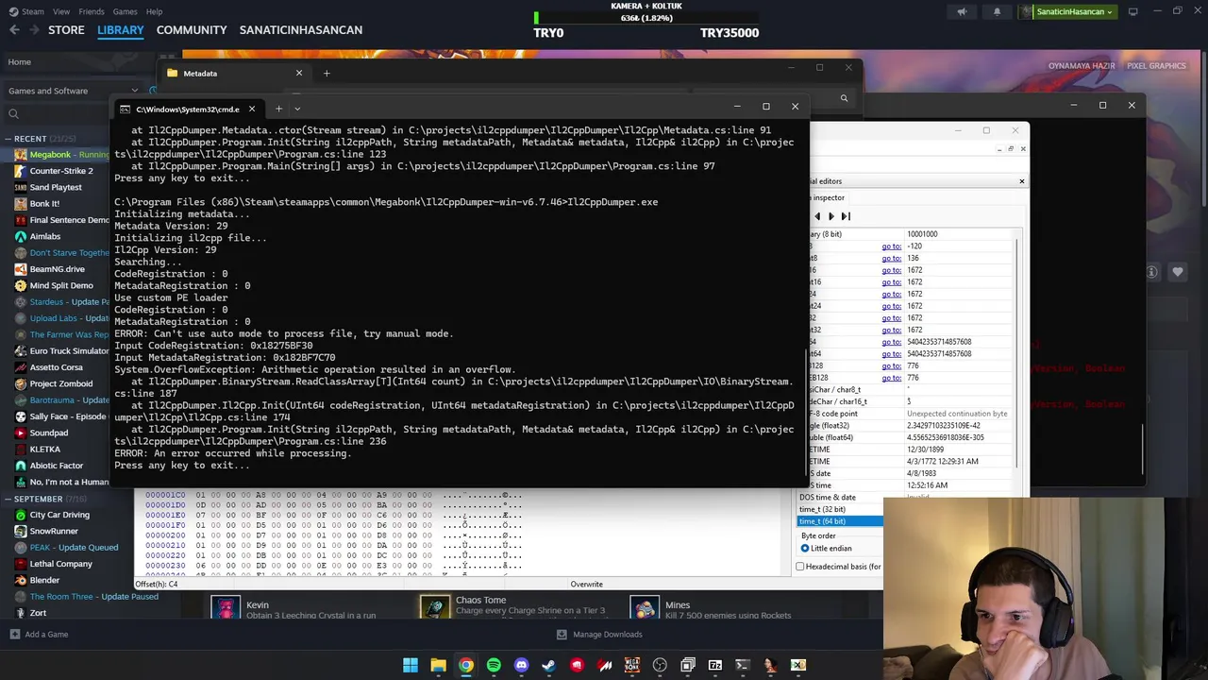Open the Mines achievement thumbnail

[x=645, y=608]
